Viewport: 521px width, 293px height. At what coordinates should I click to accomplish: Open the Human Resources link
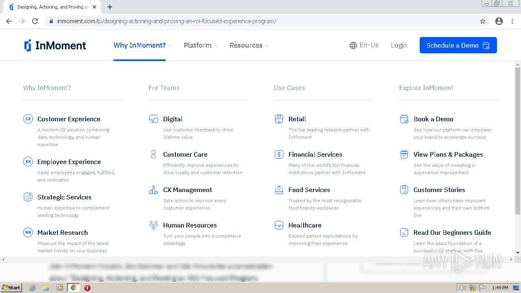(190, 225)
